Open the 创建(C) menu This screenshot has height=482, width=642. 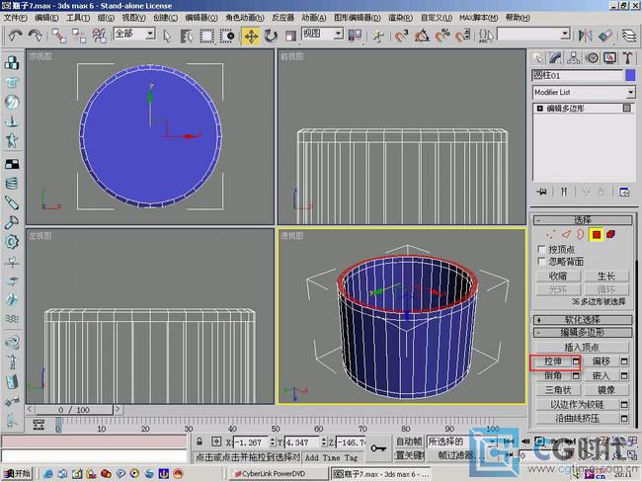tap(165, 18)
